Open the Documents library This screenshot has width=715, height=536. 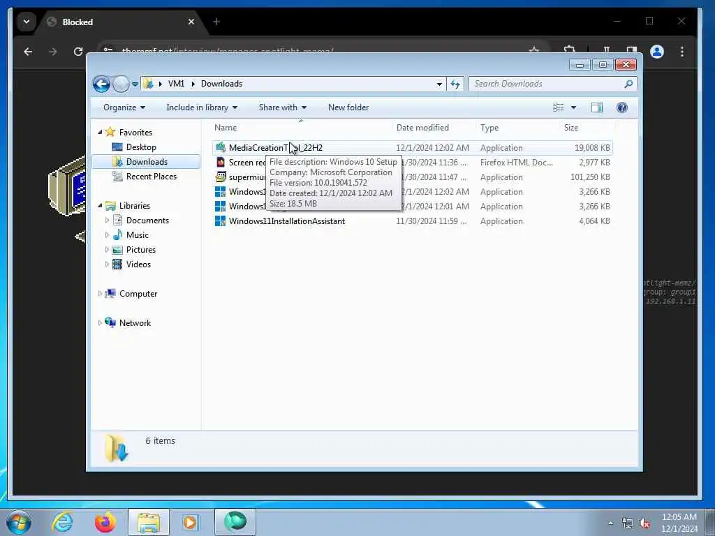[x=147, y=221]
